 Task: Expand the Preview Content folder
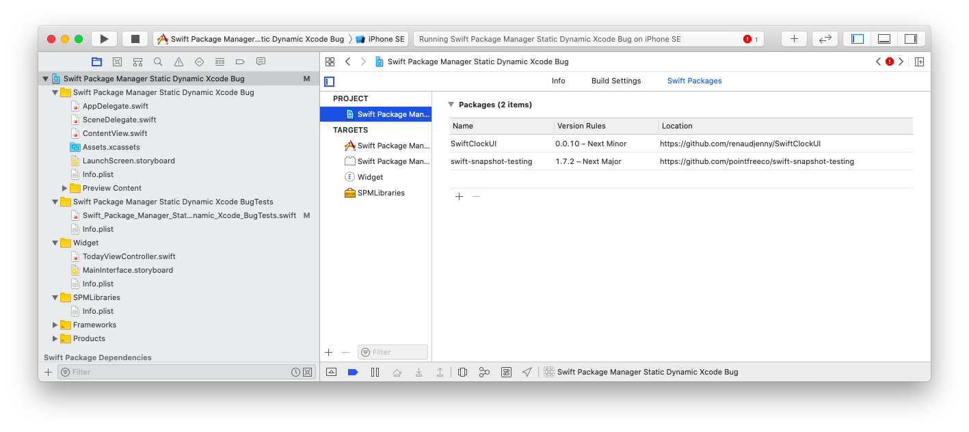coord(65,188)
